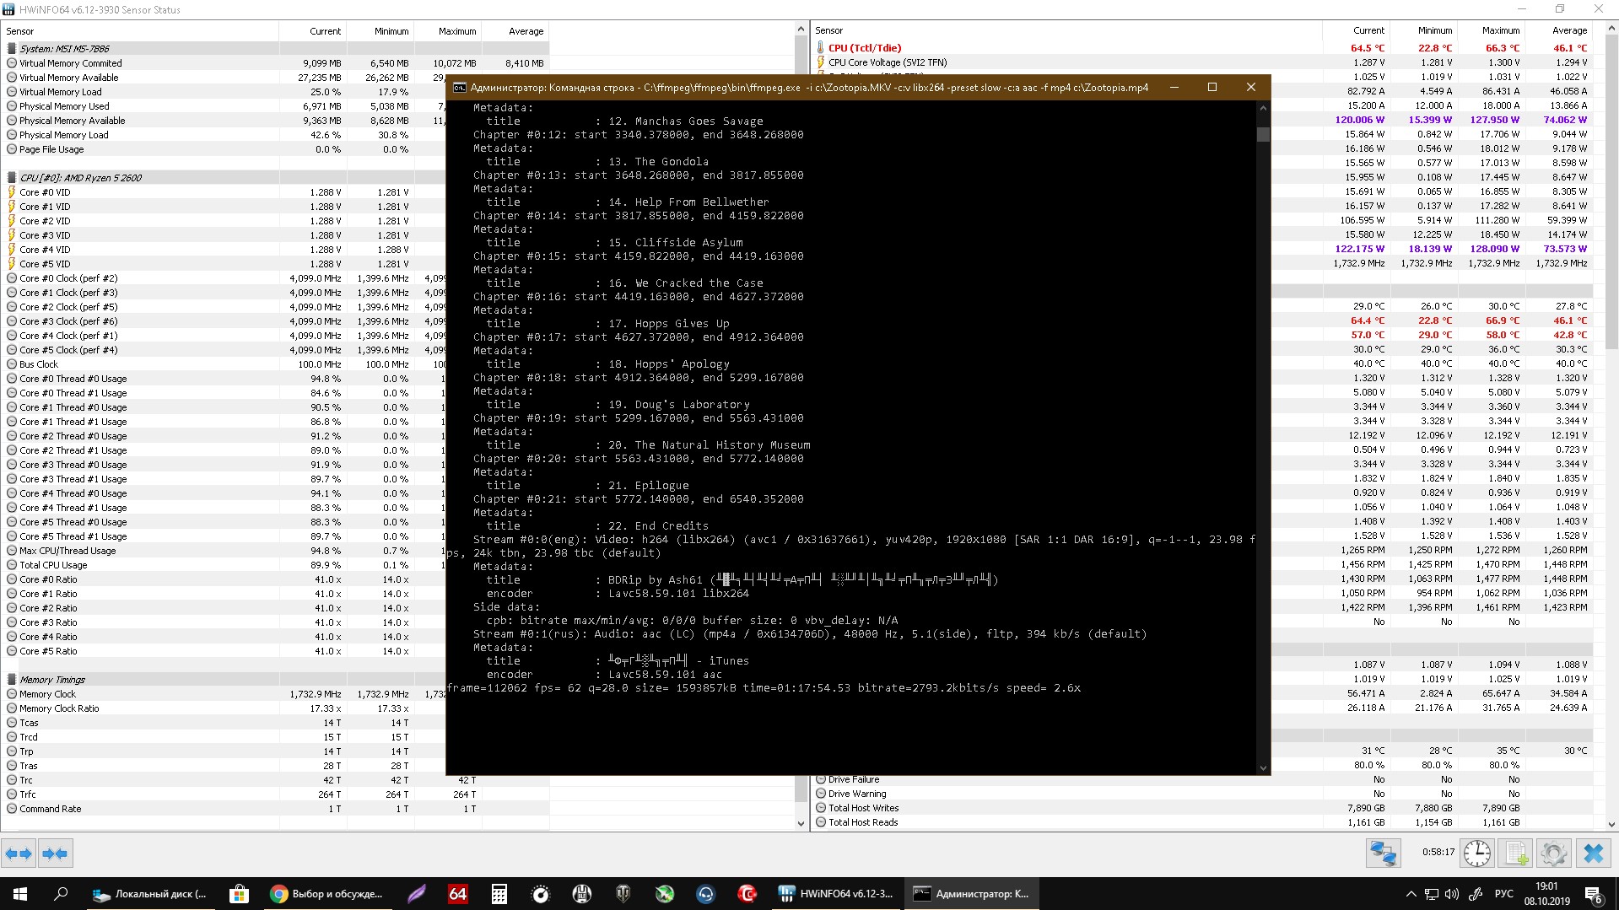This screenshot has width=1619, height=910.
Task: Open the red 64 app in taskbar
Action: pyautogui.click(x=458, y=894)
